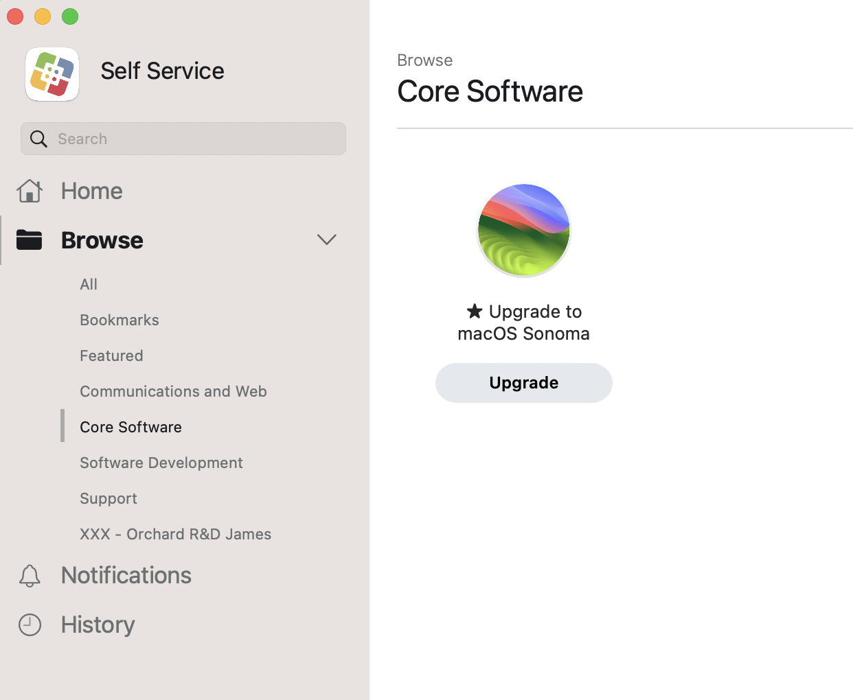This screenshot has width=853, height=700.
Task: Open the macOS Sonoma app icon
Action: pos(523,231)
